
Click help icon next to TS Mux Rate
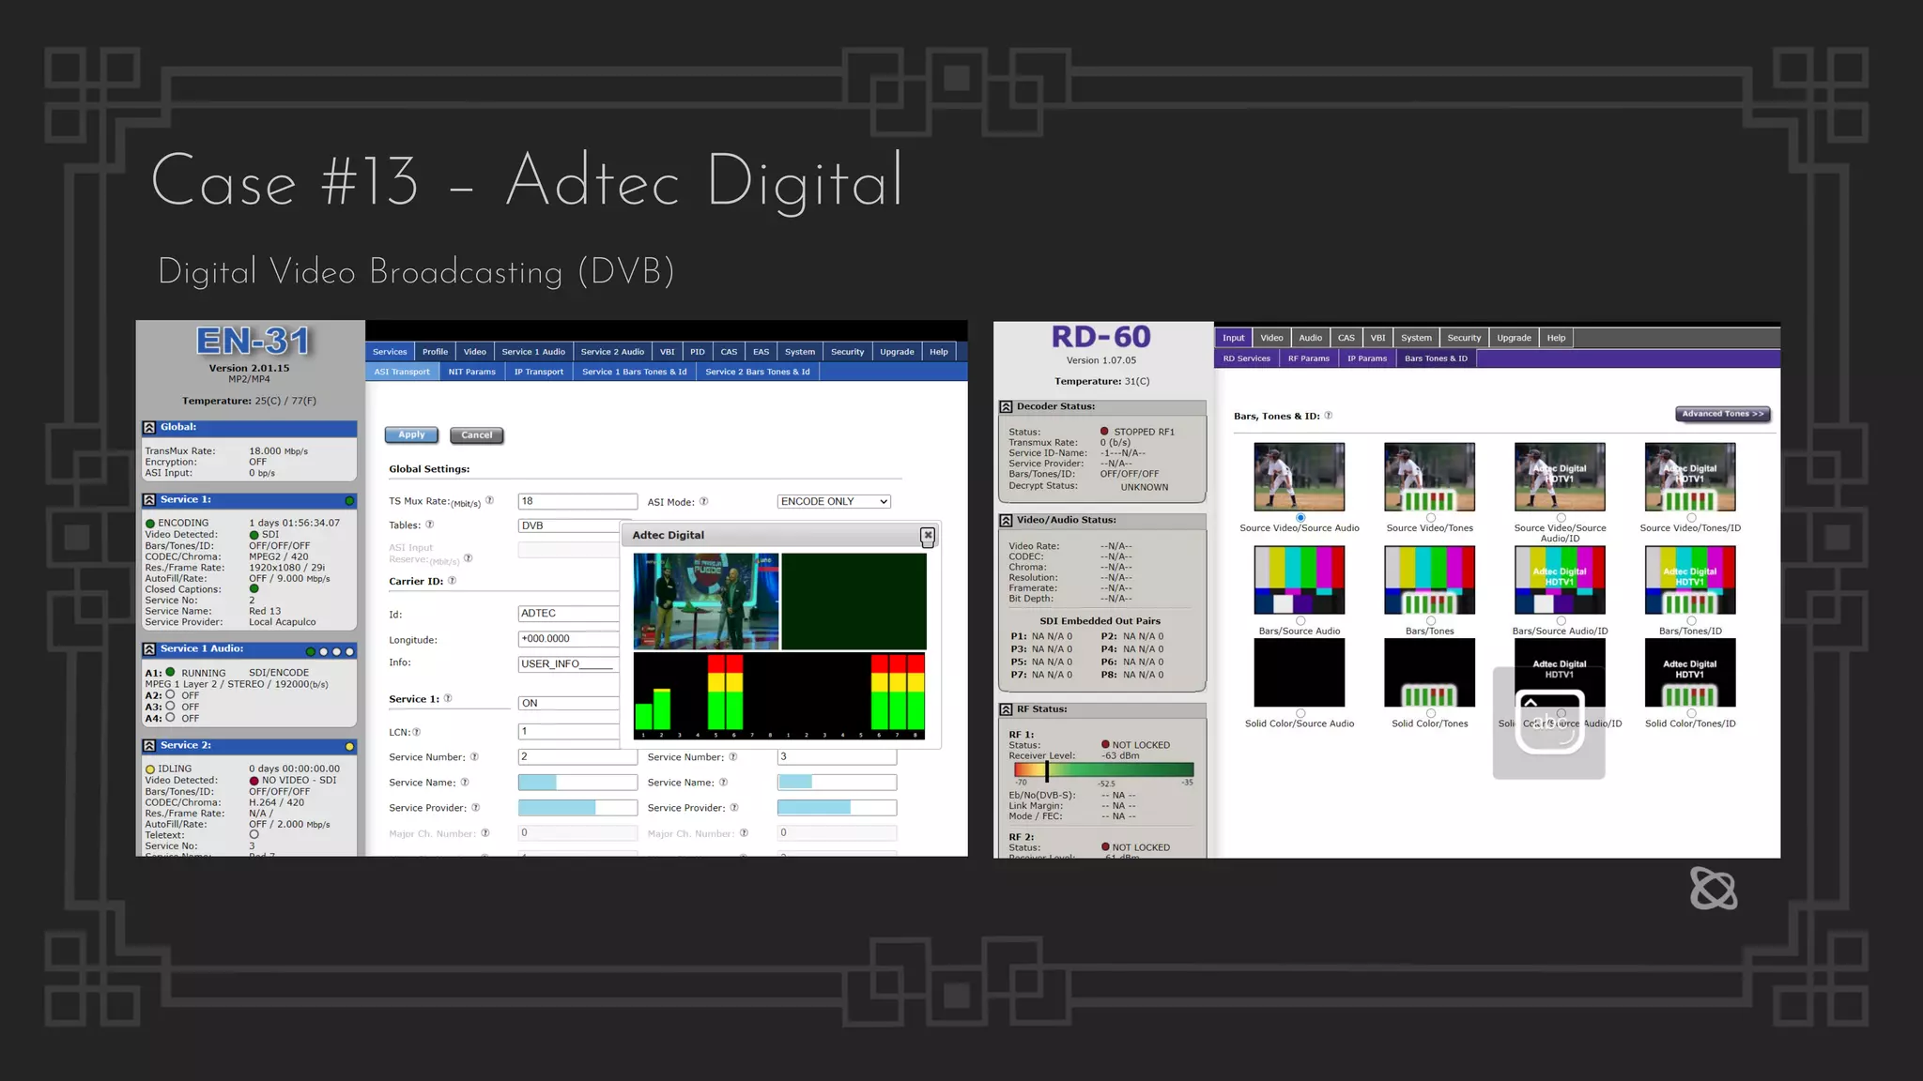pos(489,501)
